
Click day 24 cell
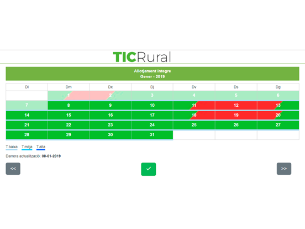click(152, 125)
